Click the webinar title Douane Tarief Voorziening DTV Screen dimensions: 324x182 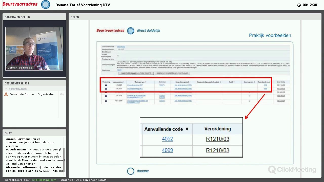tap(83, 5)
